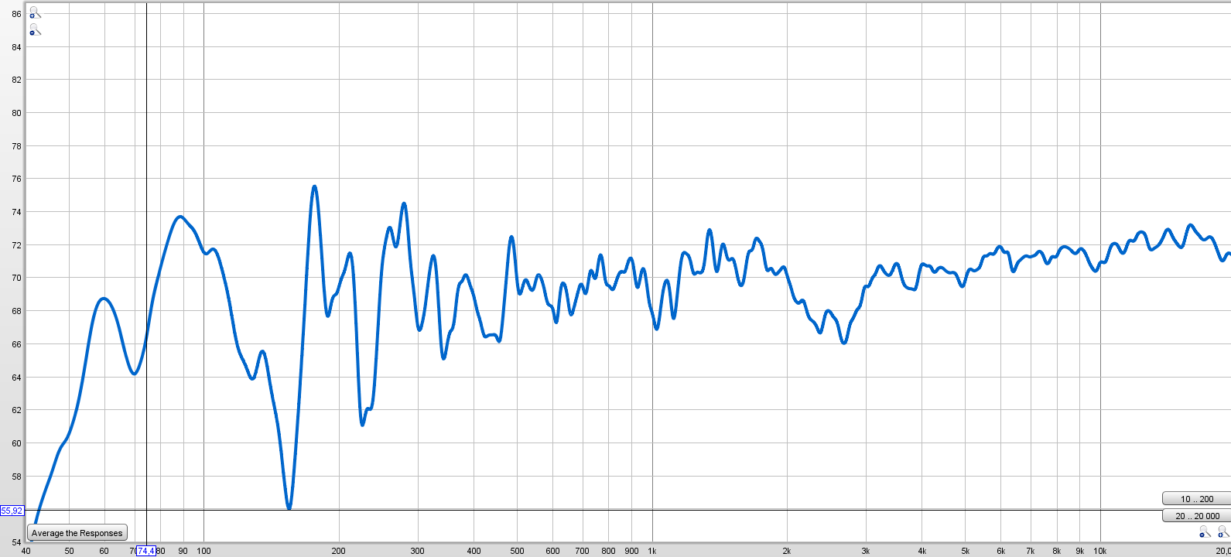The width and height of the screenshot is (1231, 557).
Task: Zoom out the frequency axis with minus magnifier
Action: pyautogui.click(x=1205, y=531)
